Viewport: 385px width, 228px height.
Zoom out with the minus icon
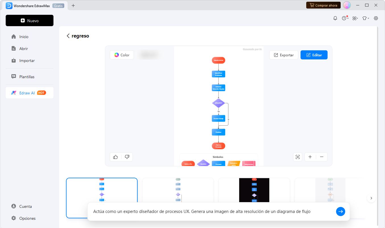click(x=322, y=157)
